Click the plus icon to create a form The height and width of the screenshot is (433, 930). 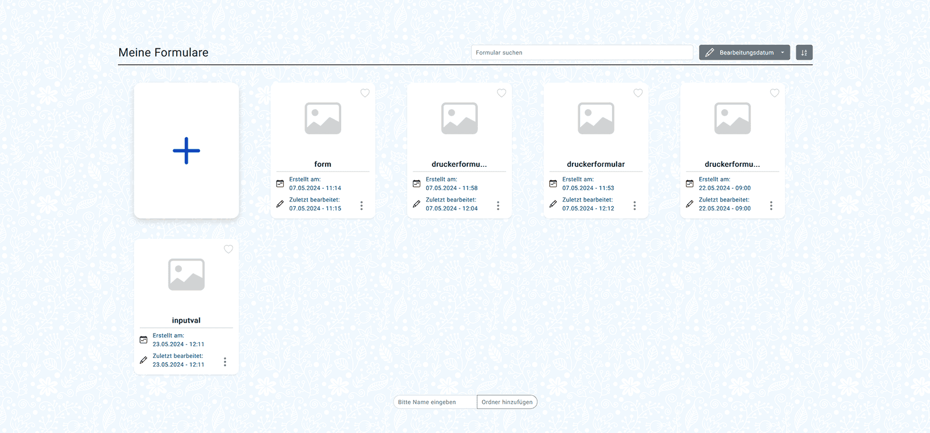click(186, 151)
